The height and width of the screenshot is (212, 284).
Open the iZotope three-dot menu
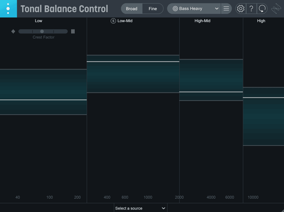point(8,9)
